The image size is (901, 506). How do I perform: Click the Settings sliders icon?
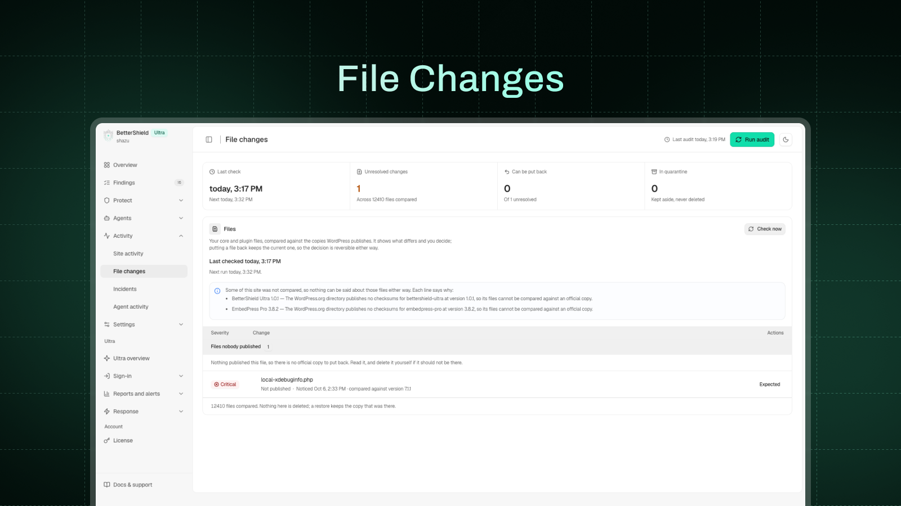tap(107, 324)
